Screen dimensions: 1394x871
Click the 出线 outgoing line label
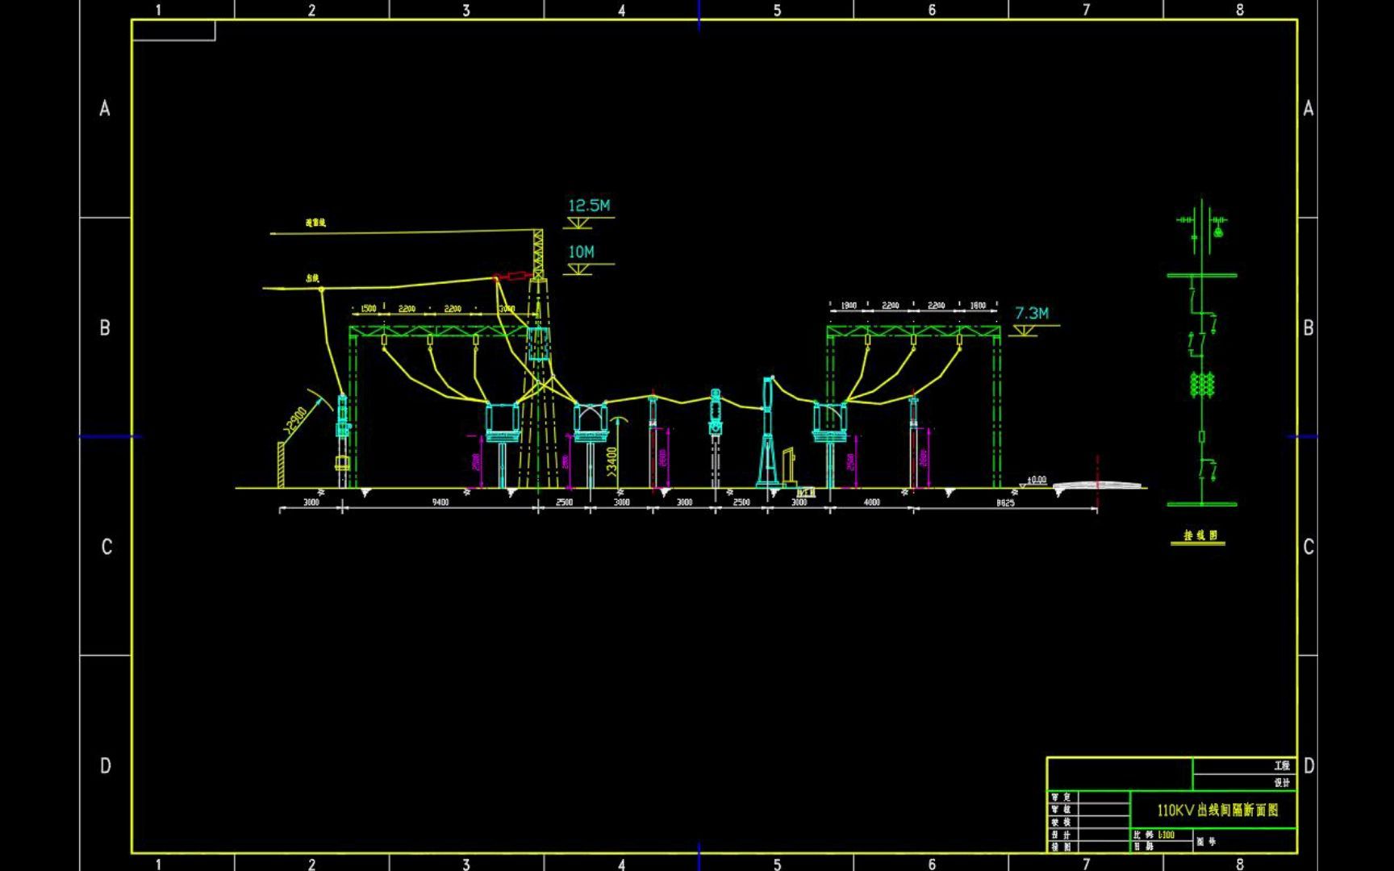tap(313, 277)
